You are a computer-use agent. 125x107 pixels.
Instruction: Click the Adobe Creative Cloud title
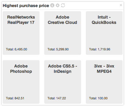pos(62,20)
